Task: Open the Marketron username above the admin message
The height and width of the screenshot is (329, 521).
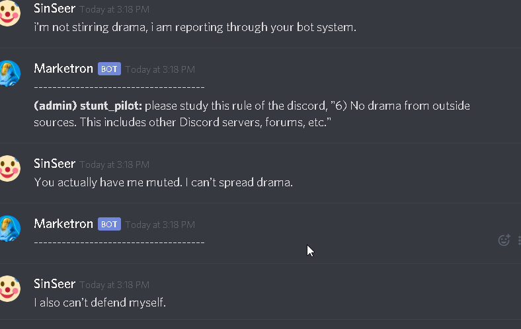Action: (63, 69)
